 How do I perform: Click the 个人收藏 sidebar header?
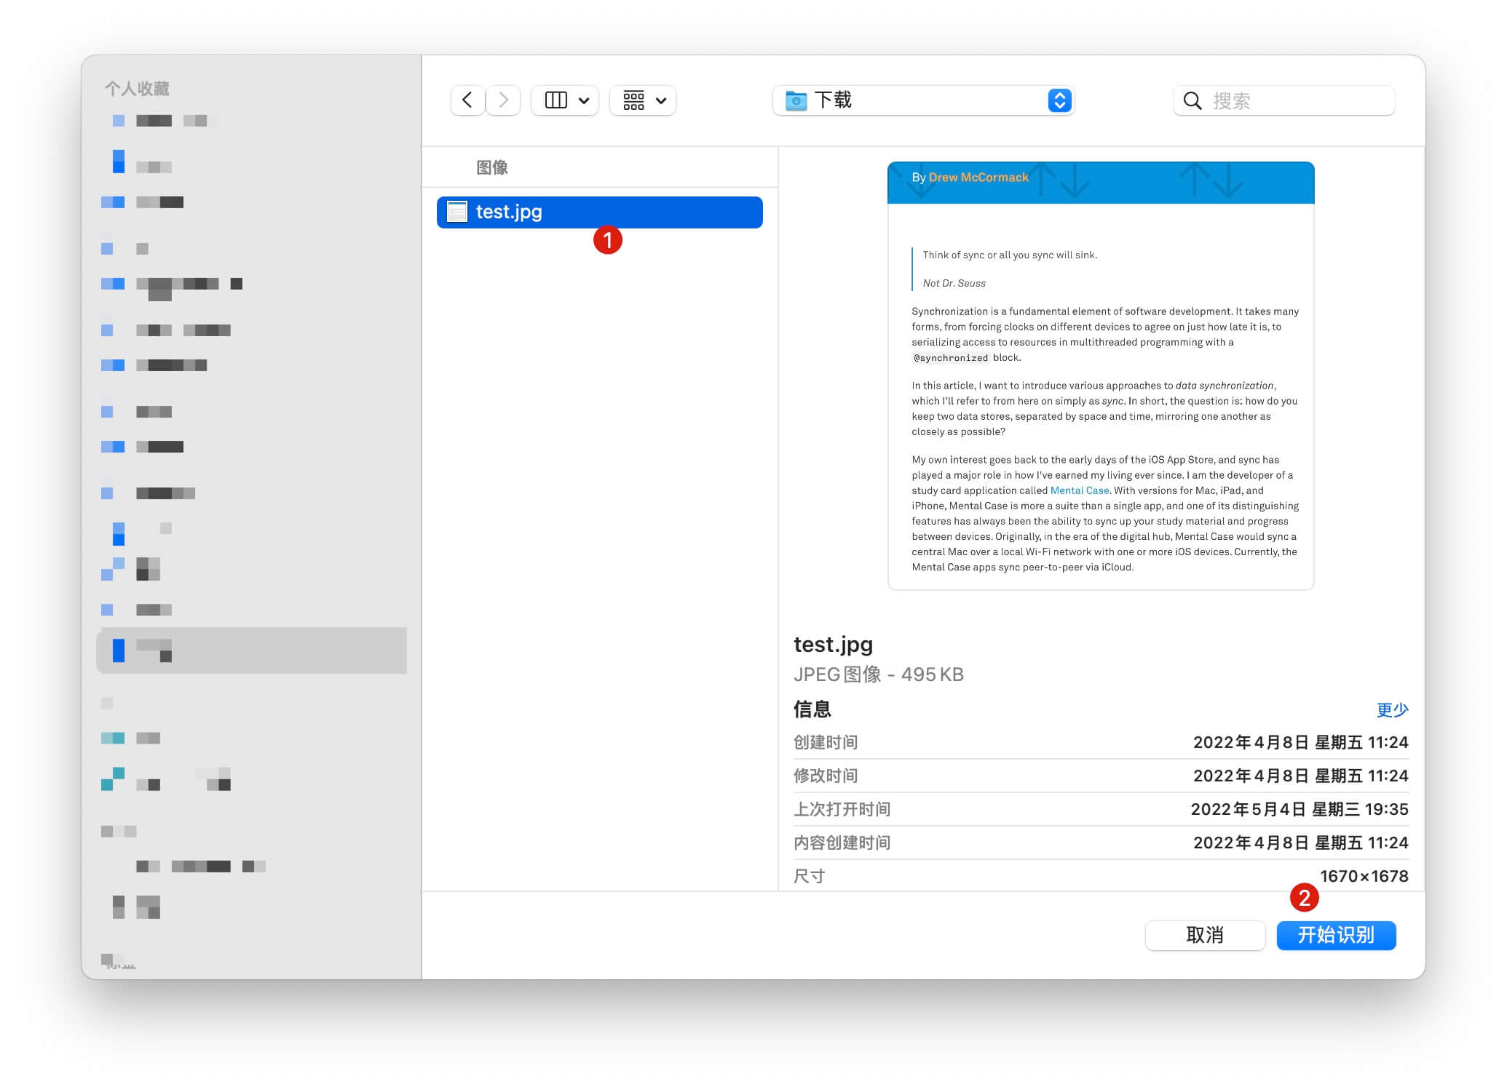(136, 89)
